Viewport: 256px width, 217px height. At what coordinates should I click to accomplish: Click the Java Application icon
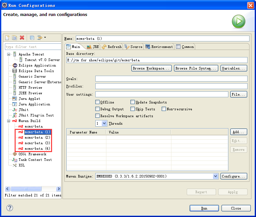(15, 104)
